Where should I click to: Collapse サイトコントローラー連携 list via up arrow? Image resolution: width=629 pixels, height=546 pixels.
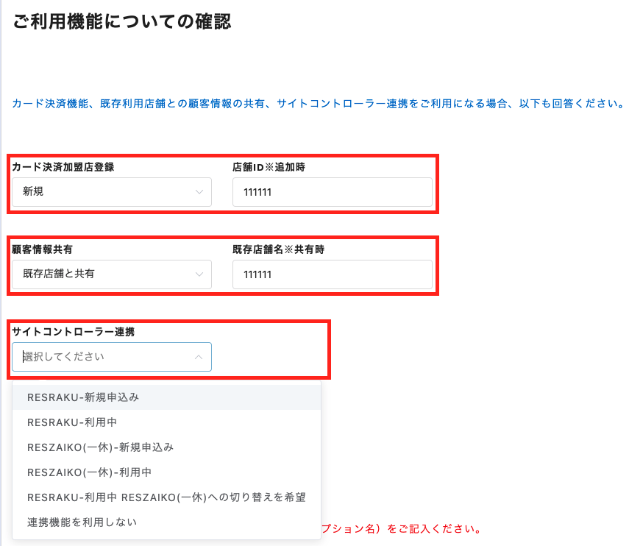pos(199,357)
